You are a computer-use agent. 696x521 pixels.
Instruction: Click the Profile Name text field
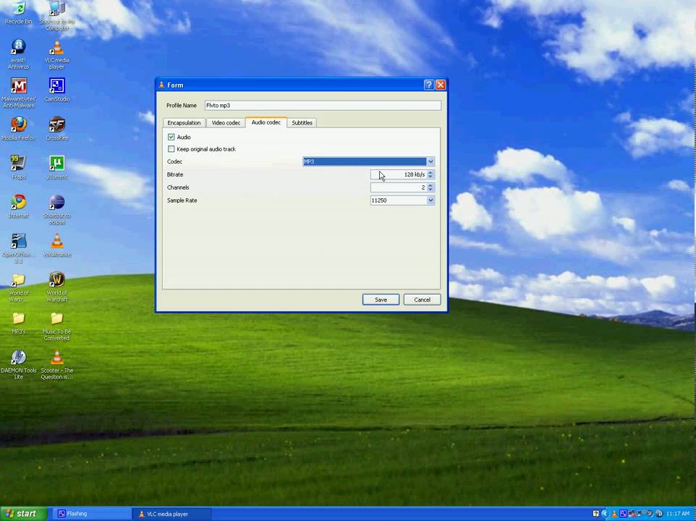pos(323,106)
